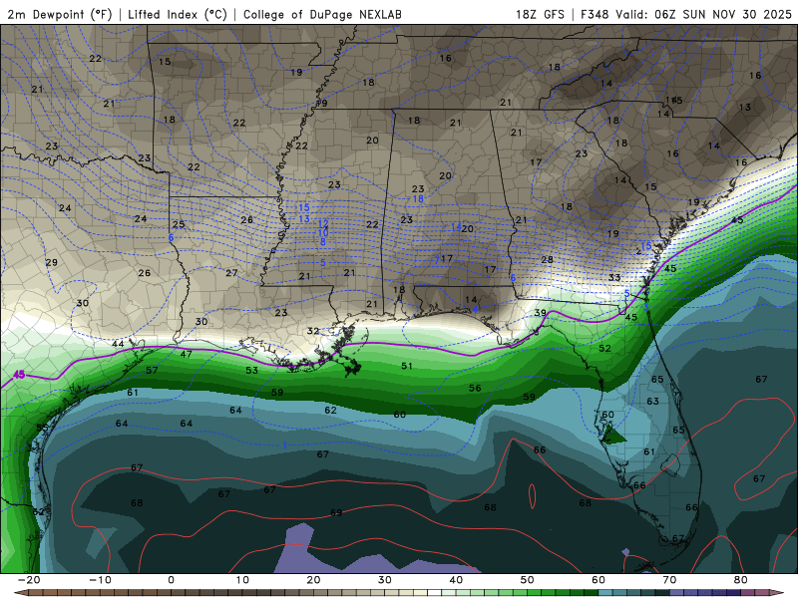The height and width of the screenshot is (598, 798).
Task: Click the '39' dewpoint value in Florida panhandle
Action: coord(540,313)
